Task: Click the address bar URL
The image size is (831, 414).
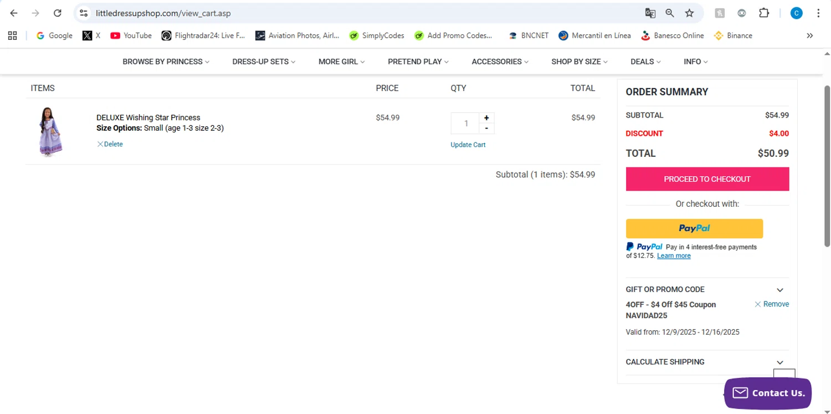Action: (x=163, y=13)
